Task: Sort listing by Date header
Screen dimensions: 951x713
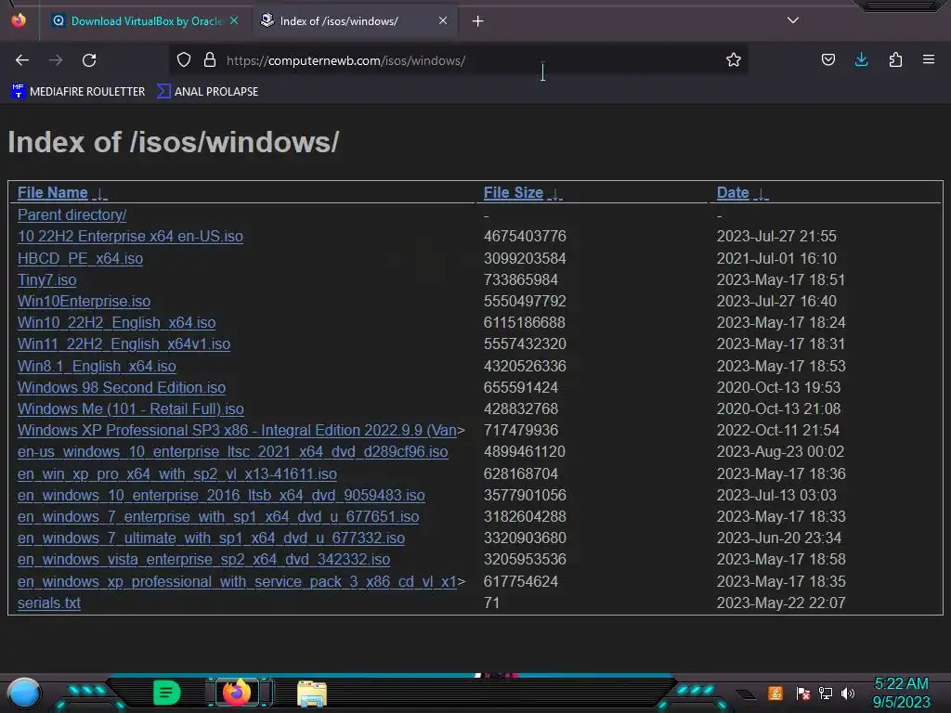Action: coord(733,193)
